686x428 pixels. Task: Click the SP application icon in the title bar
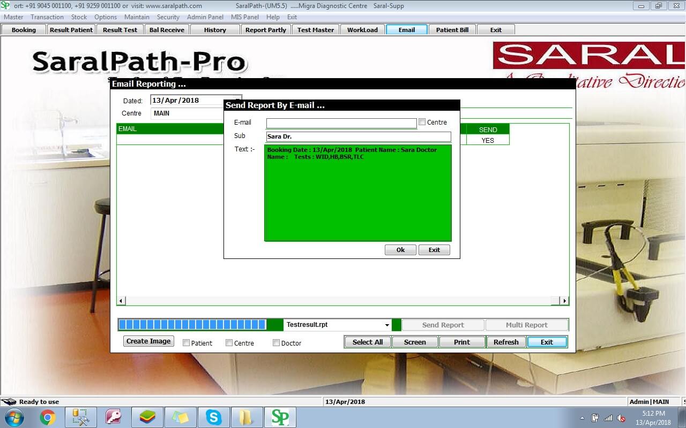pos(5,5)
